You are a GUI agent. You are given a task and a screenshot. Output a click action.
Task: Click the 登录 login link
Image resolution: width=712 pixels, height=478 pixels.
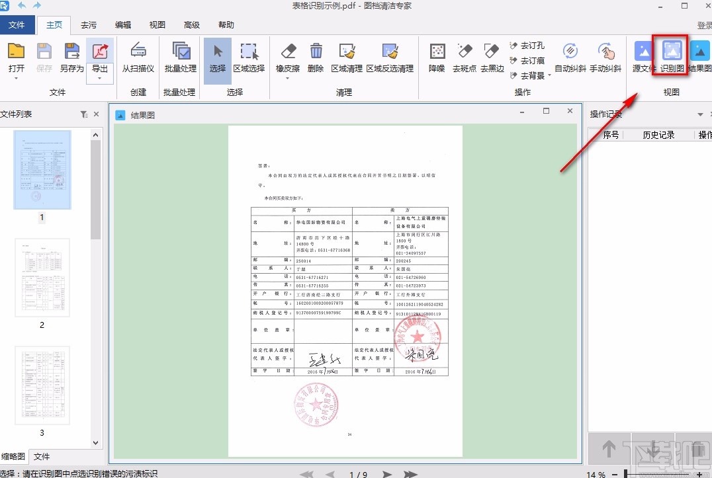(x=704, y=25)
